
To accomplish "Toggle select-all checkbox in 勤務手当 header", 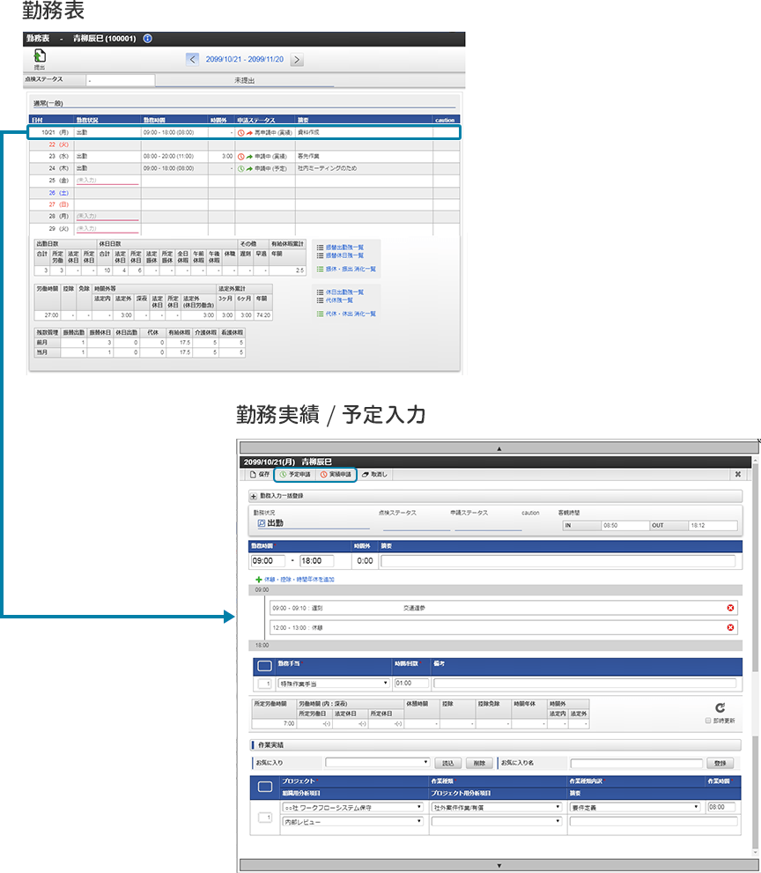I will click(x=264, y=666).
